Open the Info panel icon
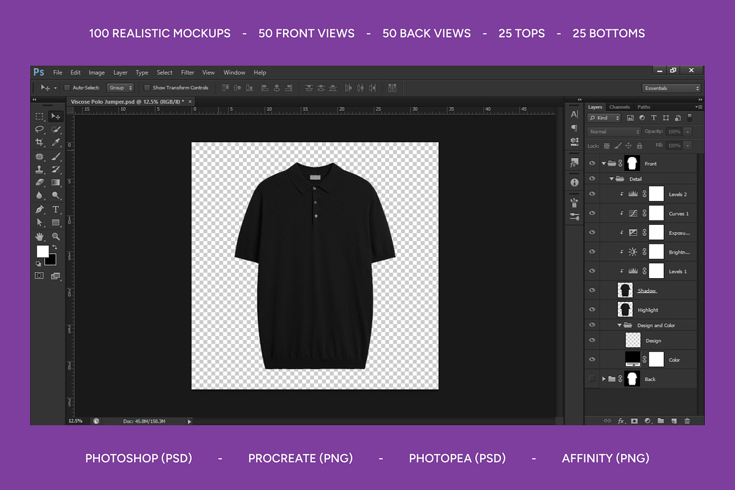The height and width of the screenshot is (490, 735). [x=574, y=183]
